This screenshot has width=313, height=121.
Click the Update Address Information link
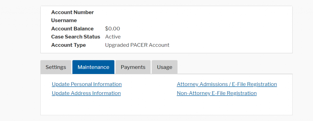86,93
